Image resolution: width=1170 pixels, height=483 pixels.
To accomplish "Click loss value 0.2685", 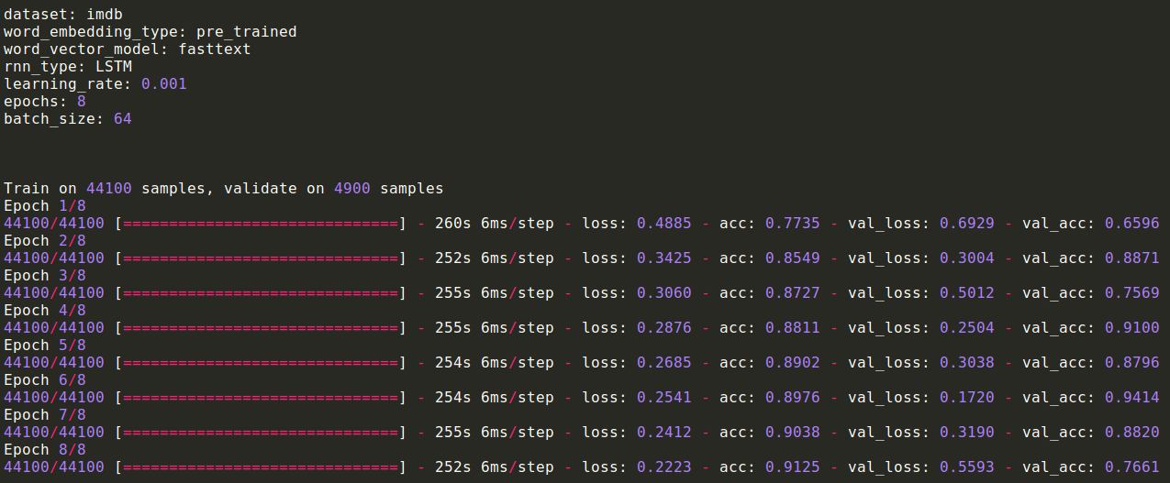I will click(x=664, y=362).
